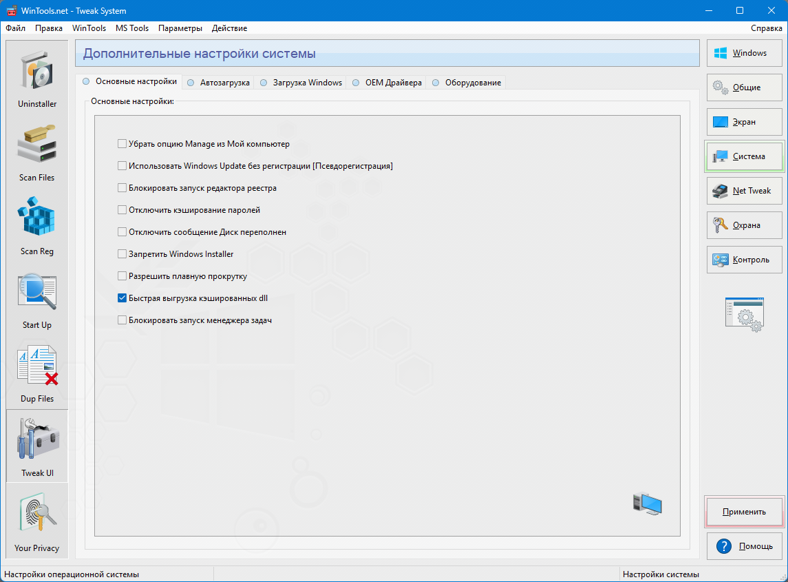Select the Tweak UI tool
Viewport: 788px width, 582px height.
tap(36, 446)
